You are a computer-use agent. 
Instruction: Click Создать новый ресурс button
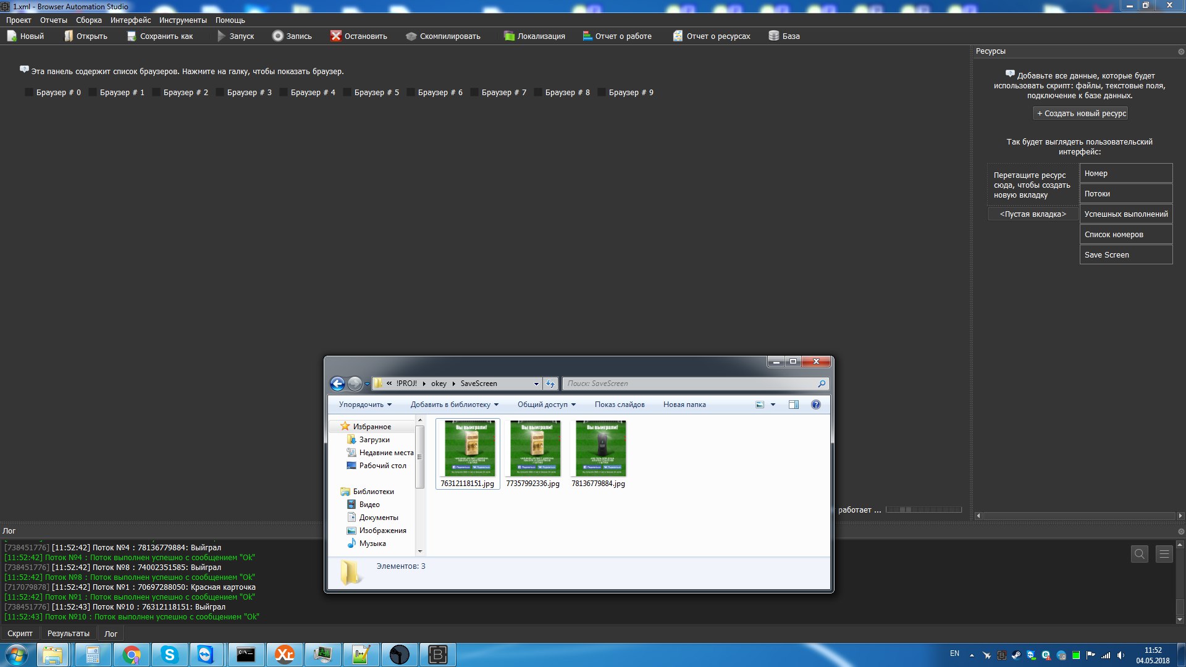(1081, 113)
